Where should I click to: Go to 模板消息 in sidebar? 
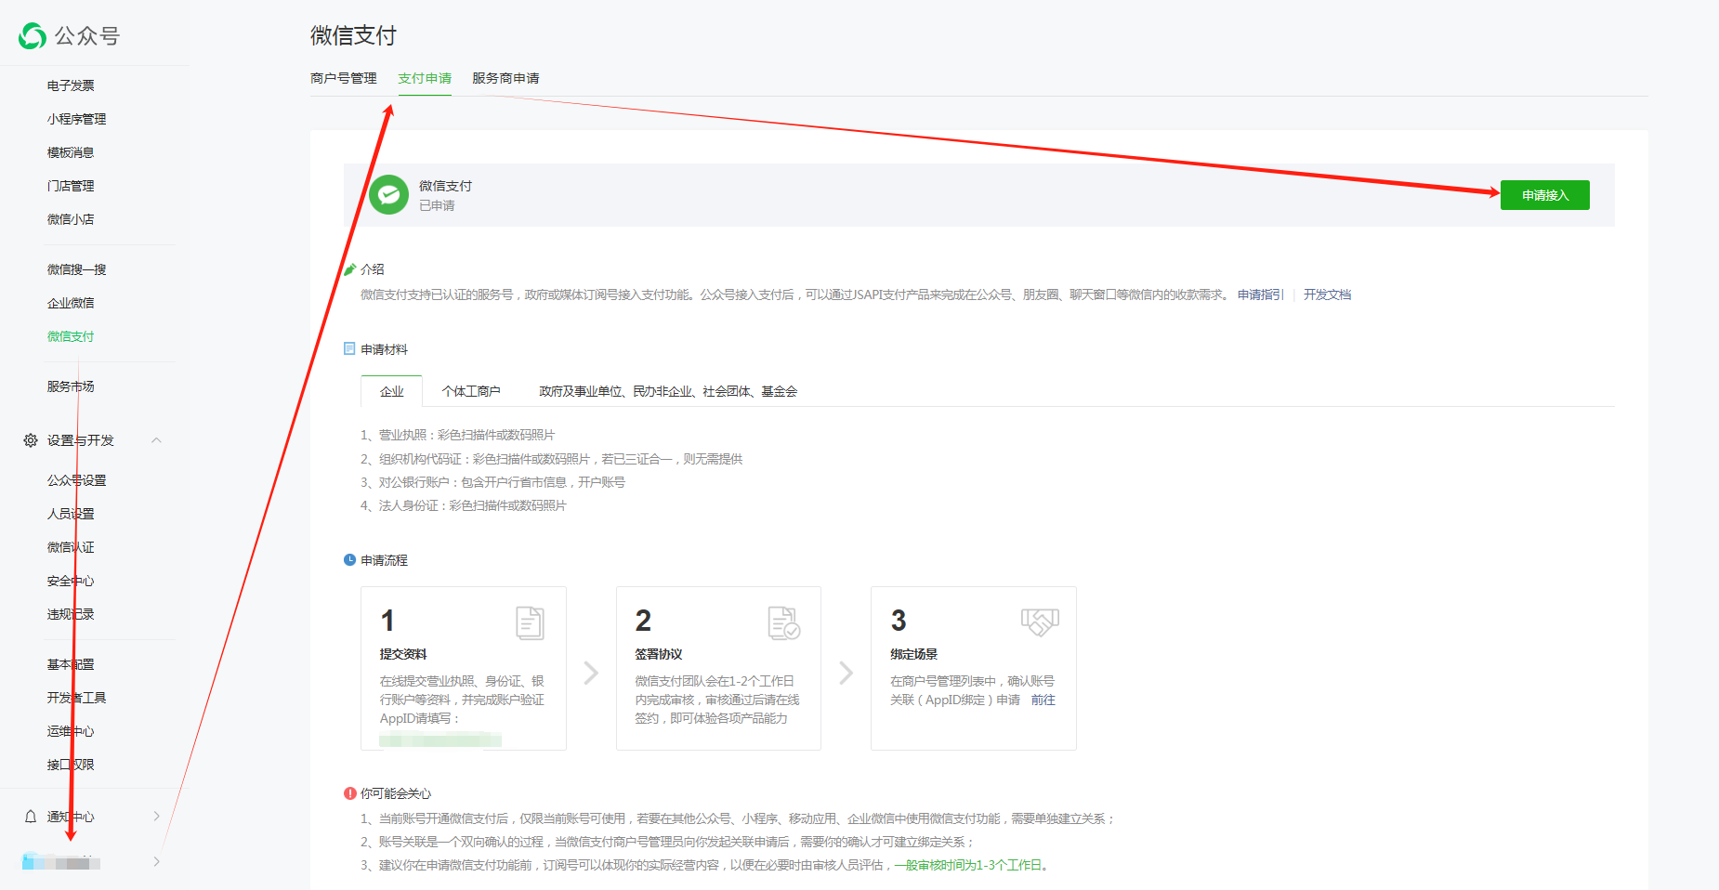pos(71,152)
